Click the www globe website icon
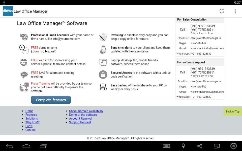 point(24,62)
